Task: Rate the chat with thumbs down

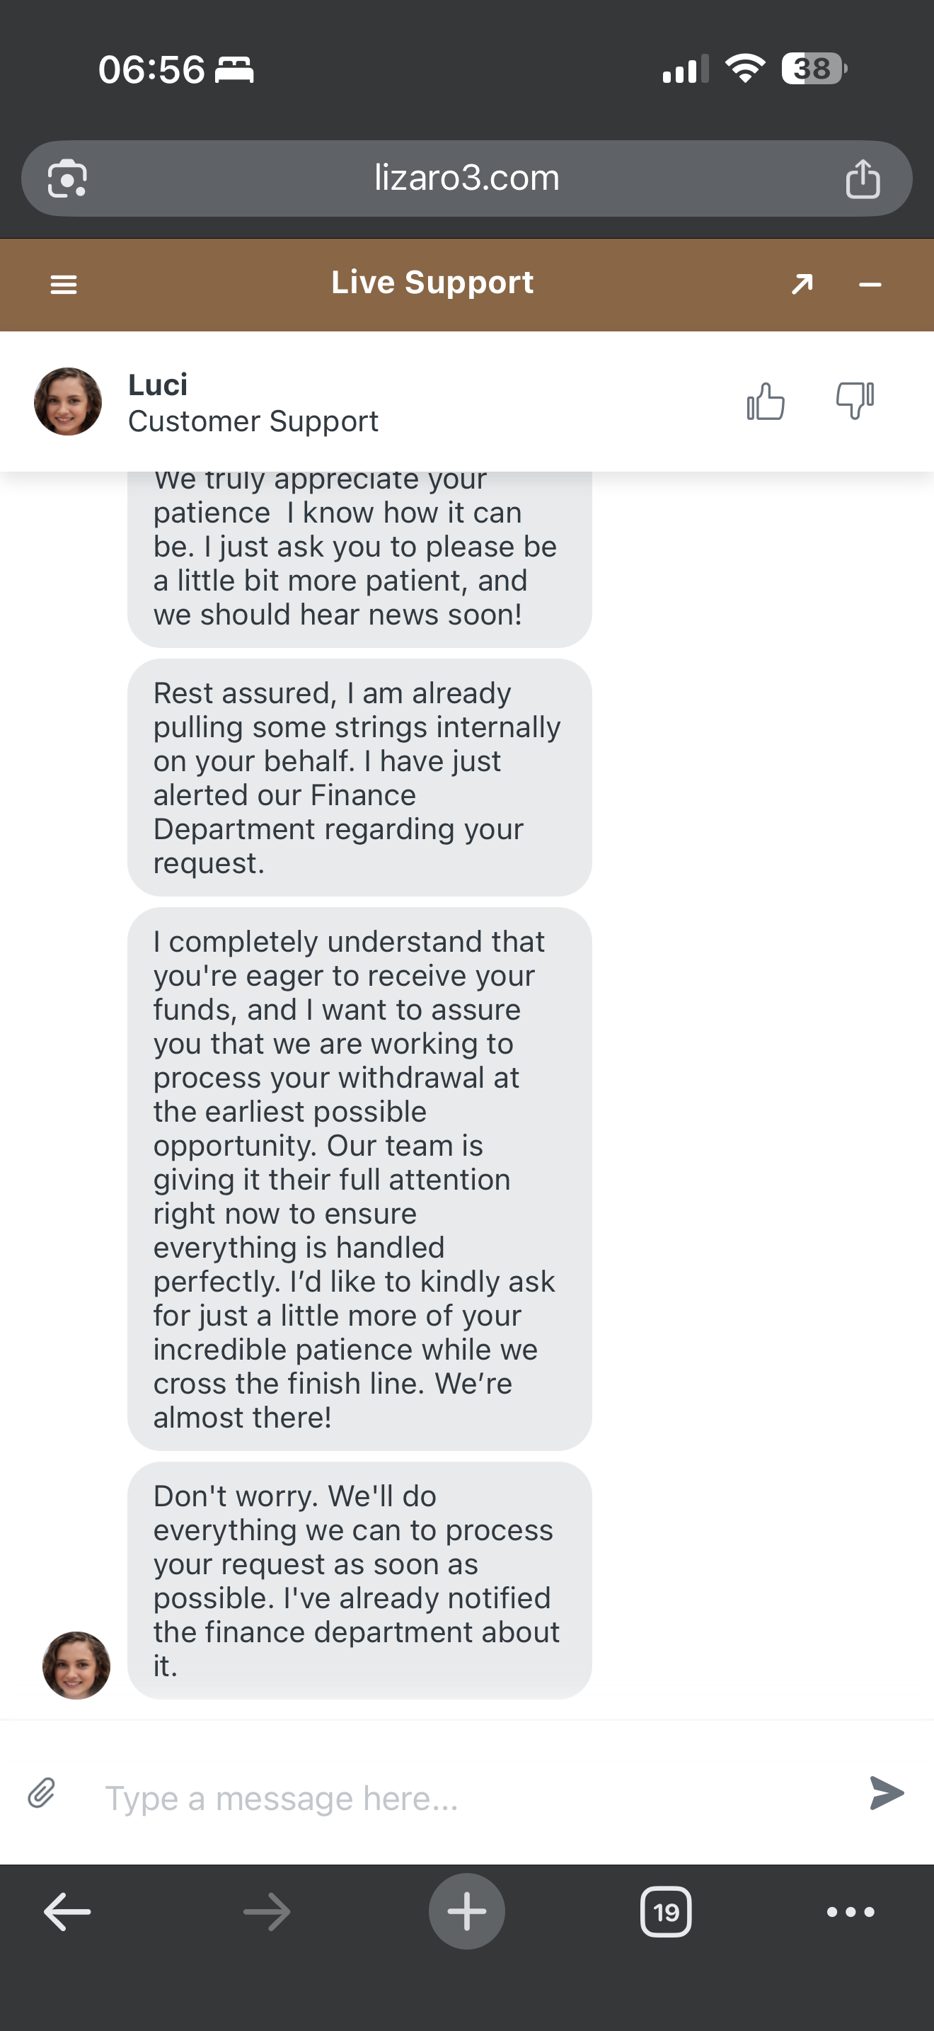Action: (x=855, y=402)
